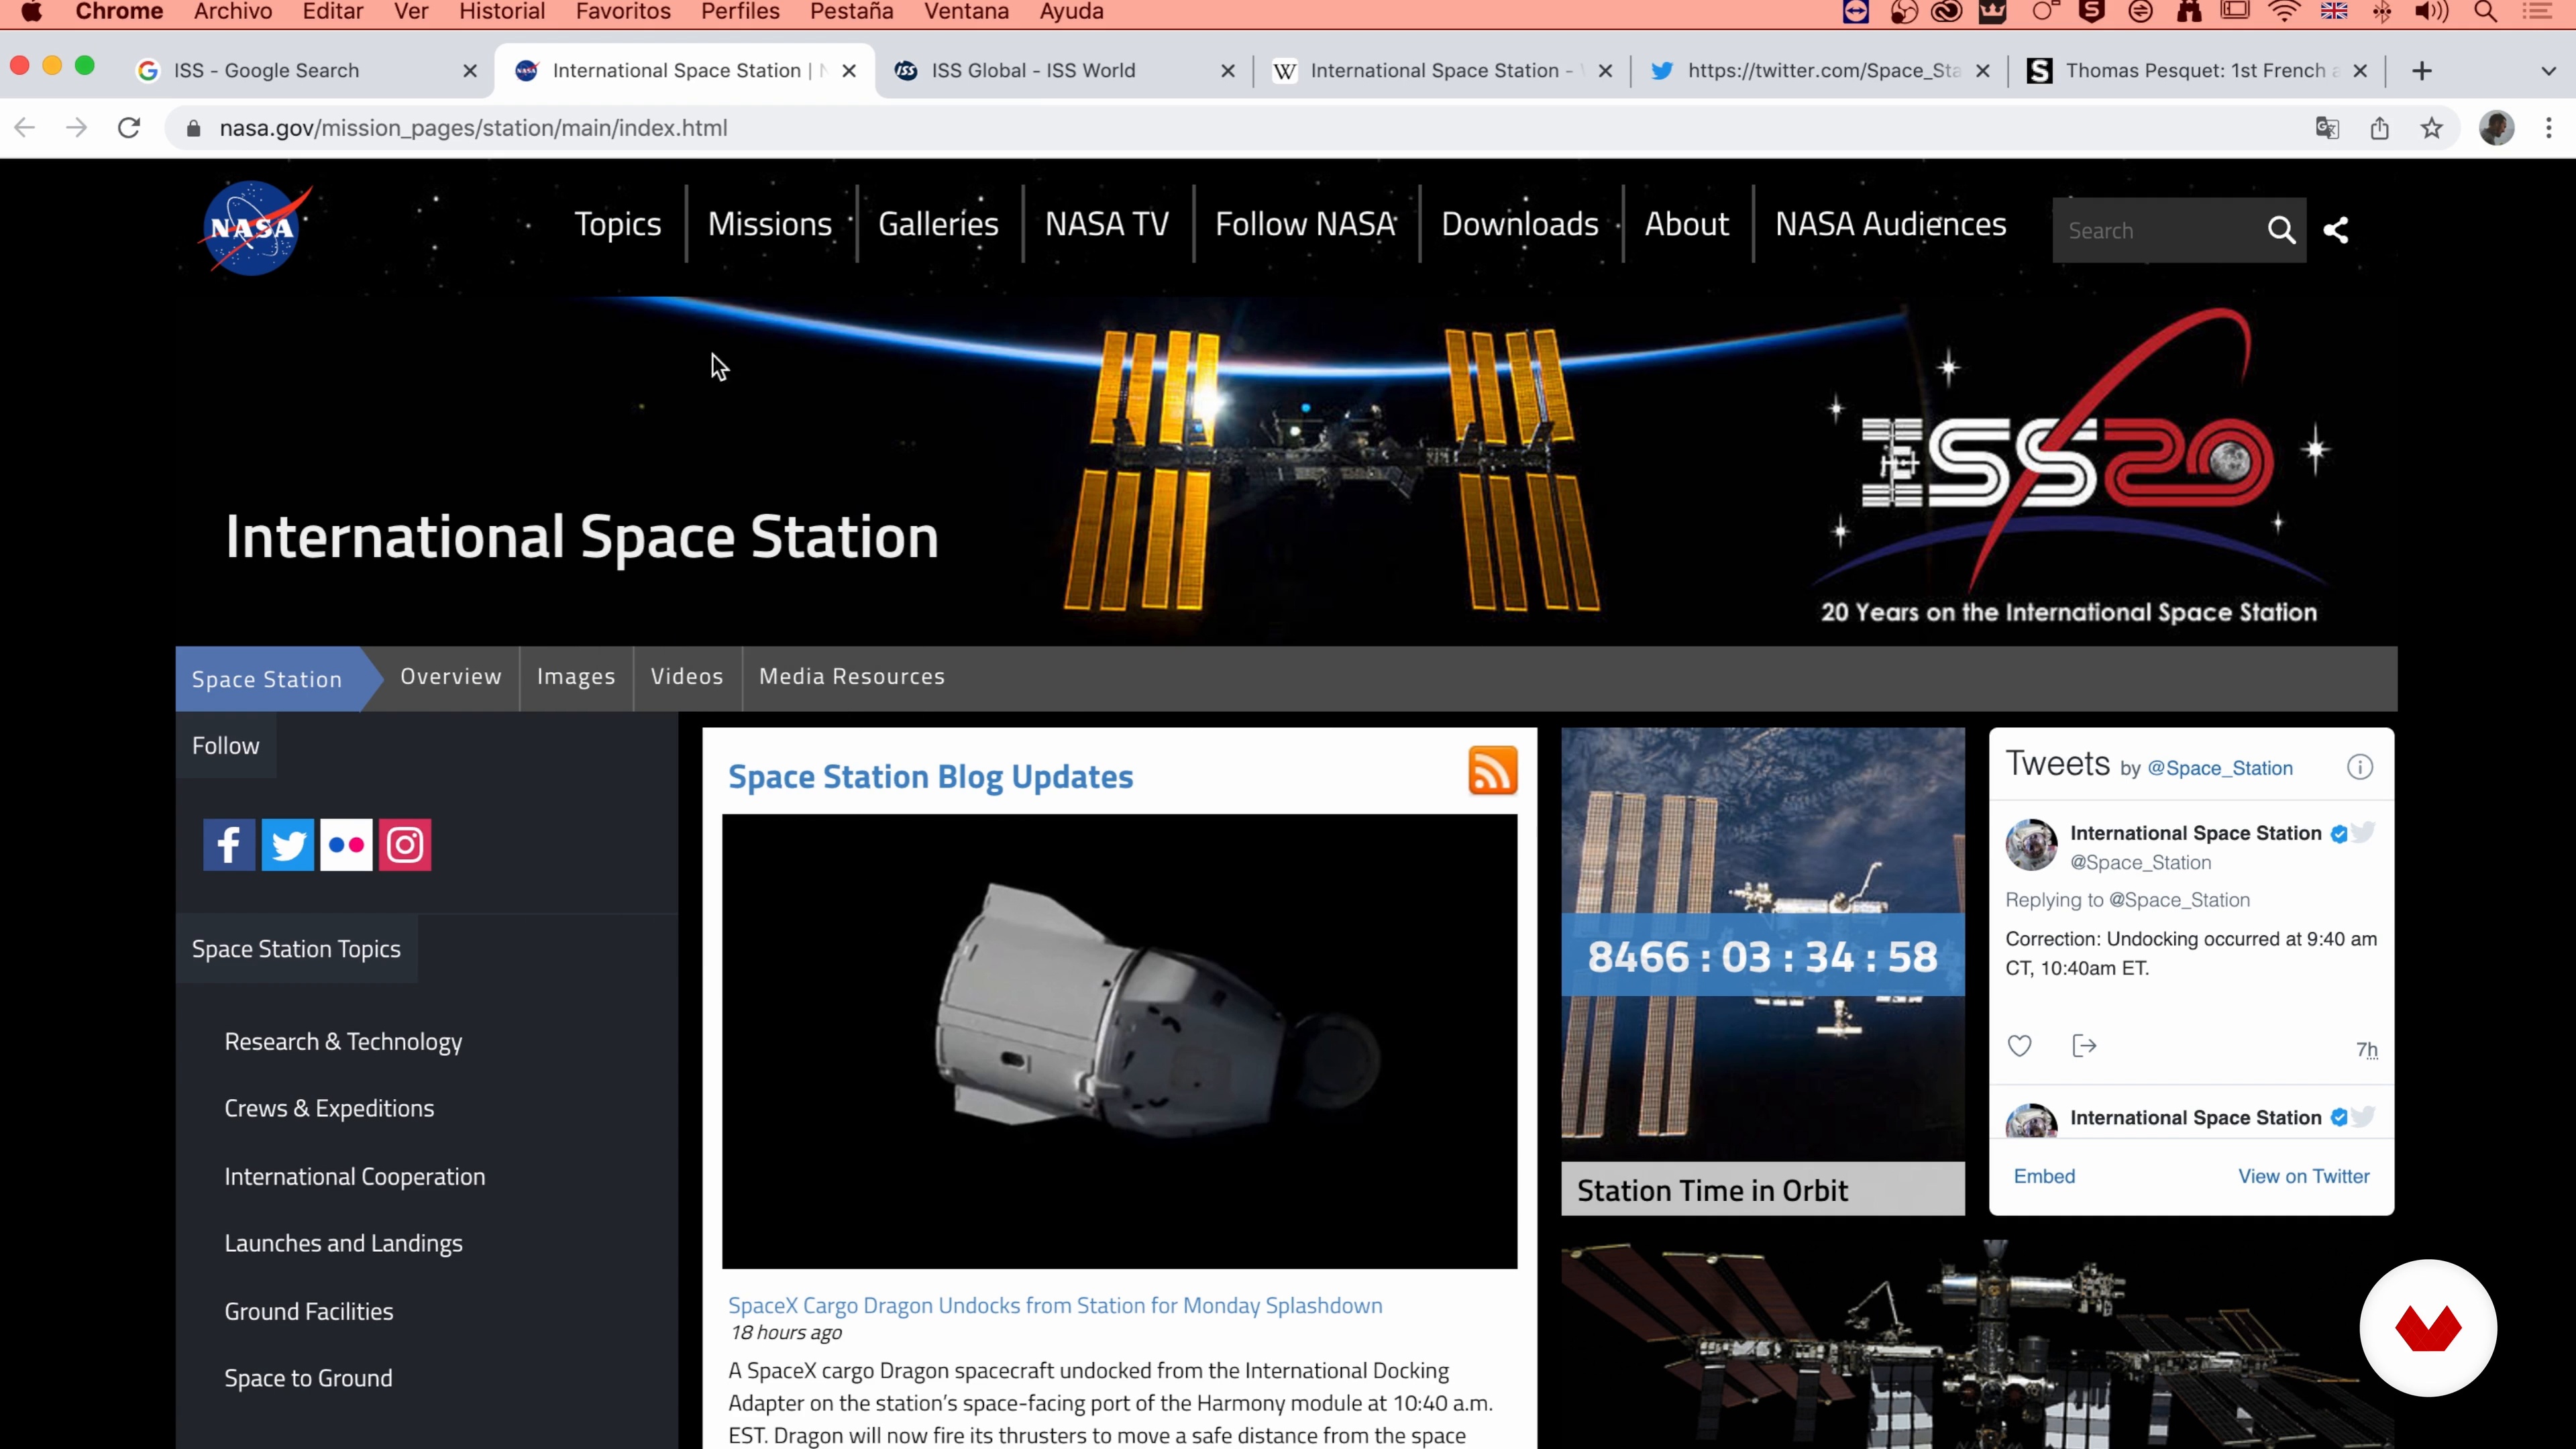
Task: Open Ground Facilities topic link
Action: [x=309, y=1312]
